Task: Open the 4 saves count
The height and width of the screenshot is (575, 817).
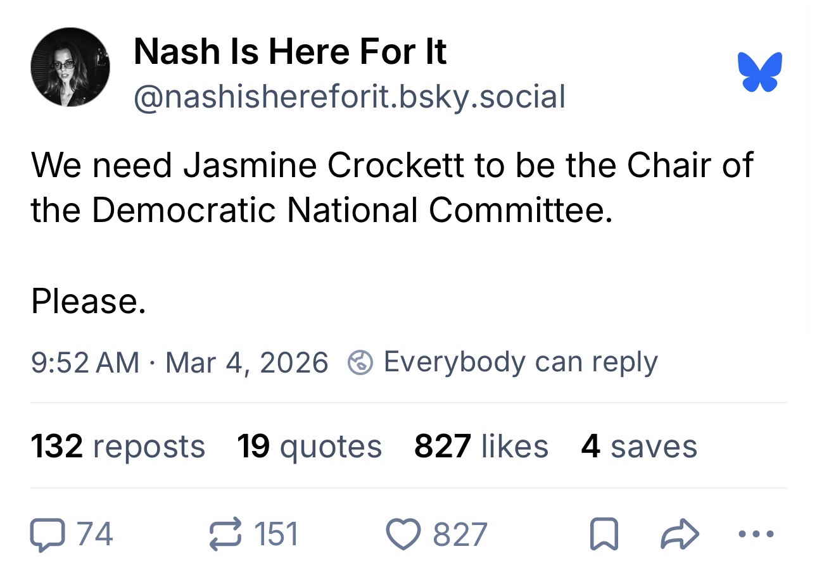Action: click(638, 446)
